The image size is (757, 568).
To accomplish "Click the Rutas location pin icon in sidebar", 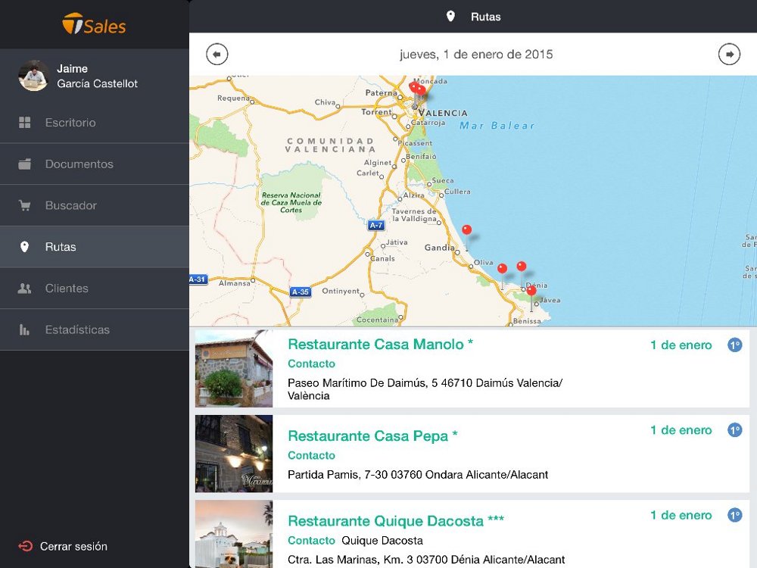I will [x=25, y=247].
